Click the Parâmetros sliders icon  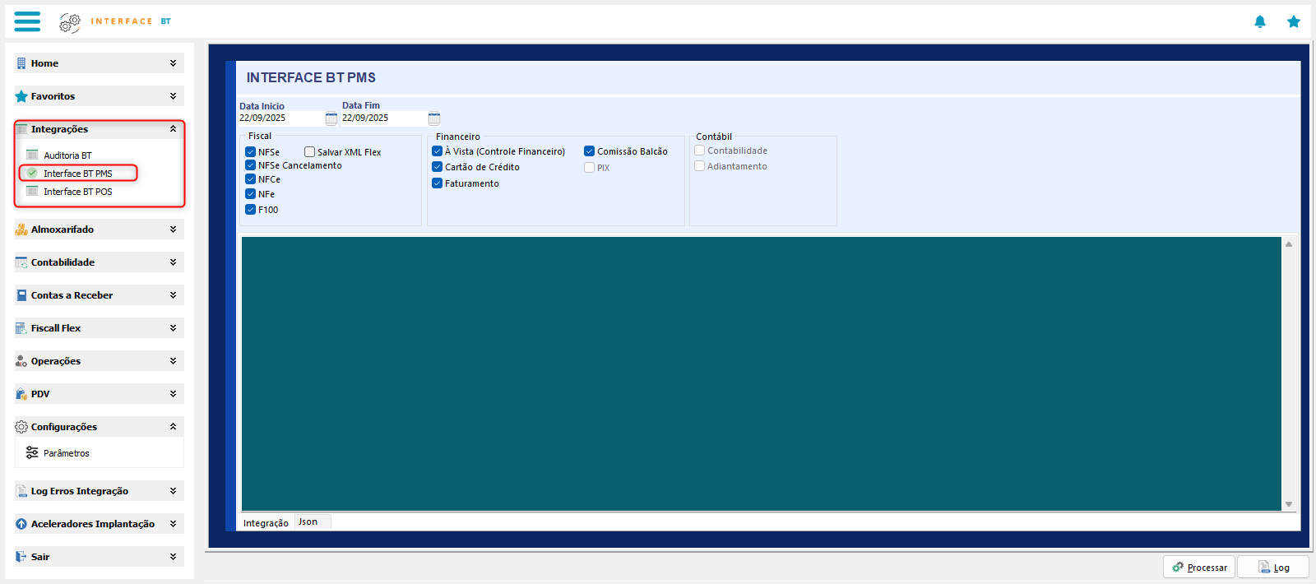32,452
